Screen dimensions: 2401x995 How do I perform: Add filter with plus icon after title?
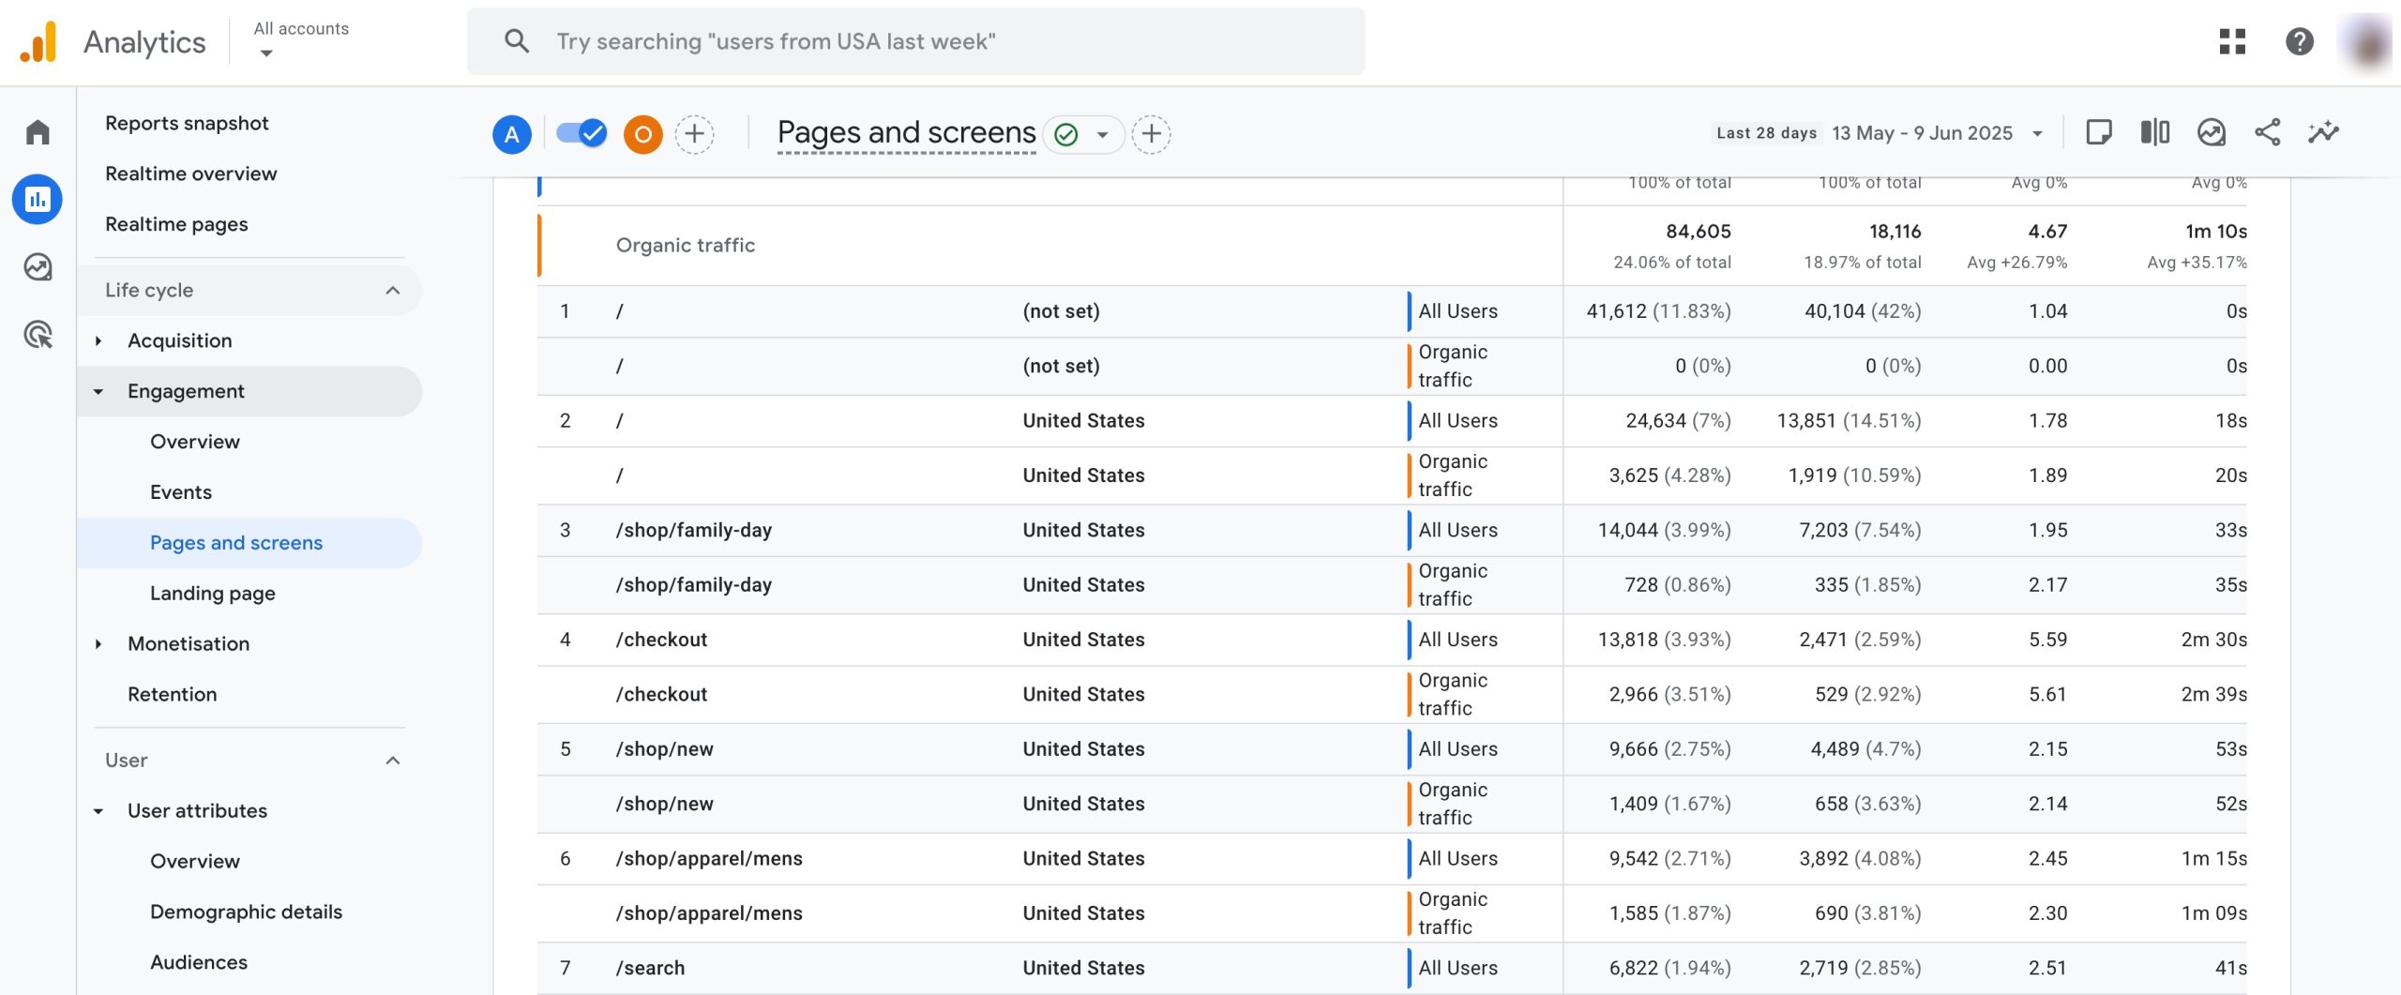coord(1152,134)
